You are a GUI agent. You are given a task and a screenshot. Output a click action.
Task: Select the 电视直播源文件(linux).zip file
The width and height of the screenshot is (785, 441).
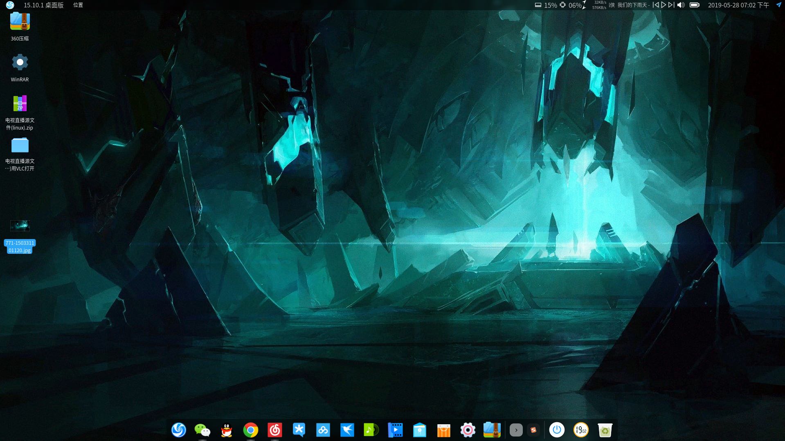(x=20, y=113)
